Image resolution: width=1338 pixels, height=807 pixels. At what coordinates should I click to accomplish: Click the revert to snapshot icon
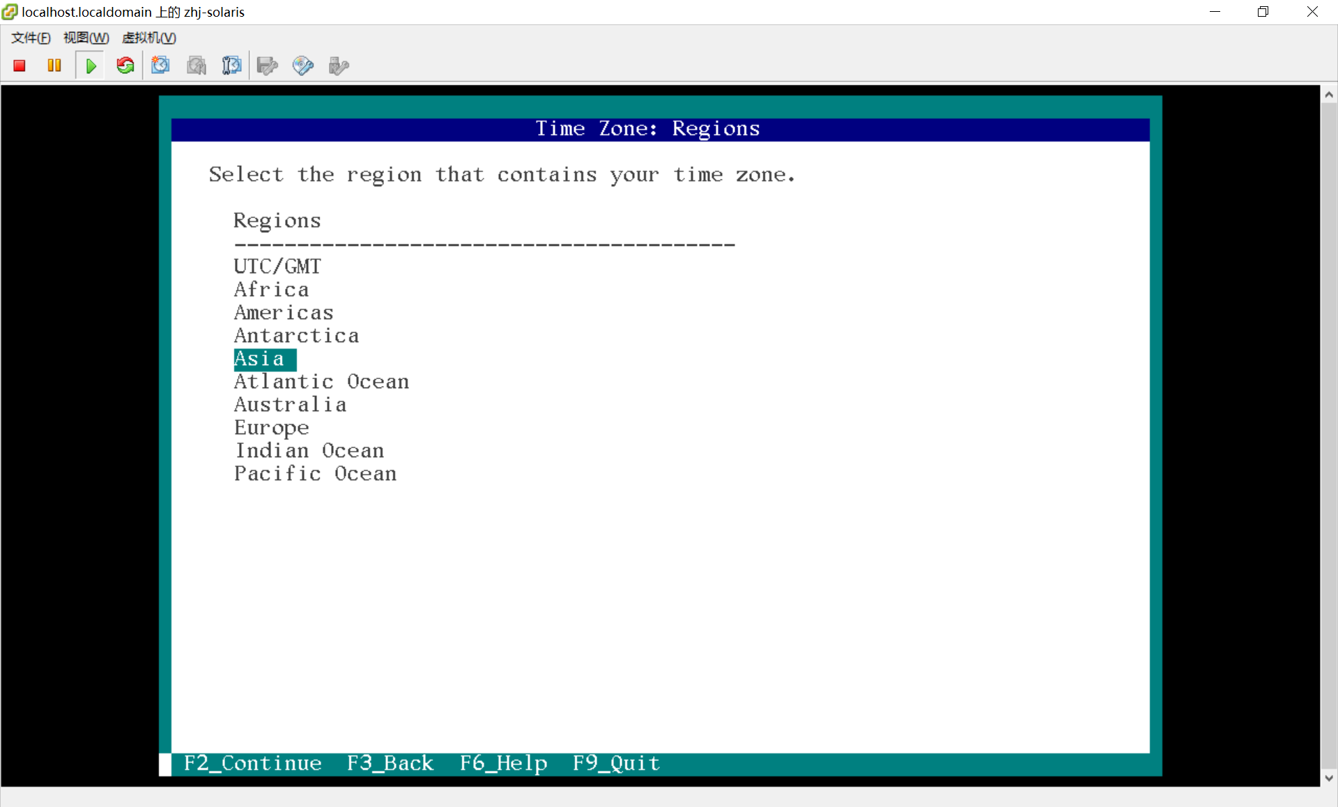coord(197,66)
